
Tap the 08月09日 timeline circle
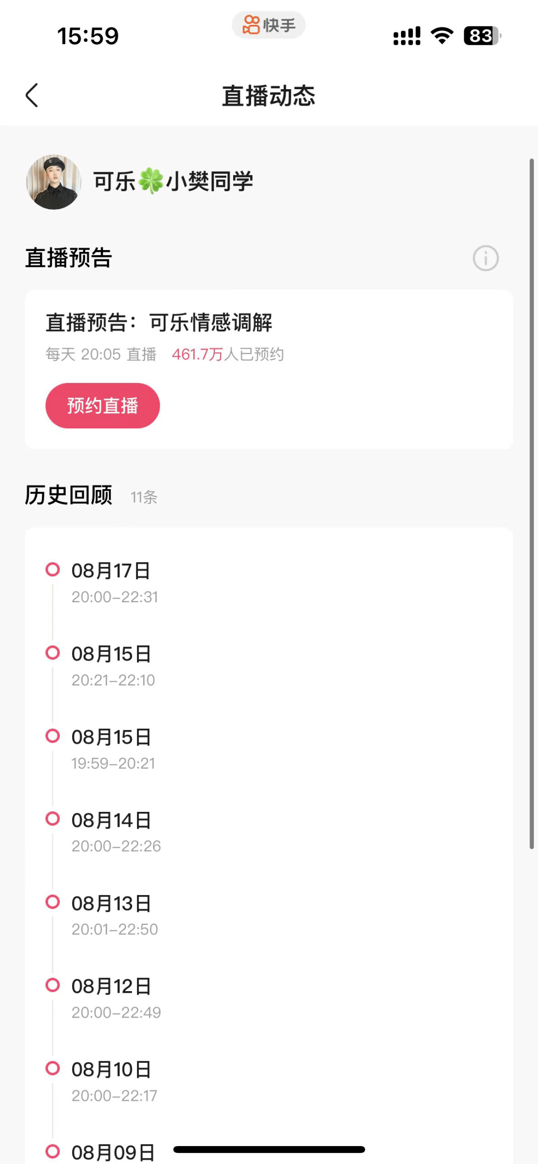52,1151
